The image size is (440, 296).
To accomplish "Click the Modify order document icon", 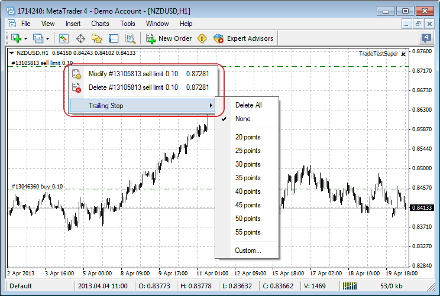I will [x=76, y=74].
